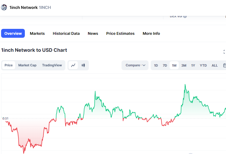The image size is (226, 154).
Task: Click the 1inch Network logo icon
Action: pos(4,7)
